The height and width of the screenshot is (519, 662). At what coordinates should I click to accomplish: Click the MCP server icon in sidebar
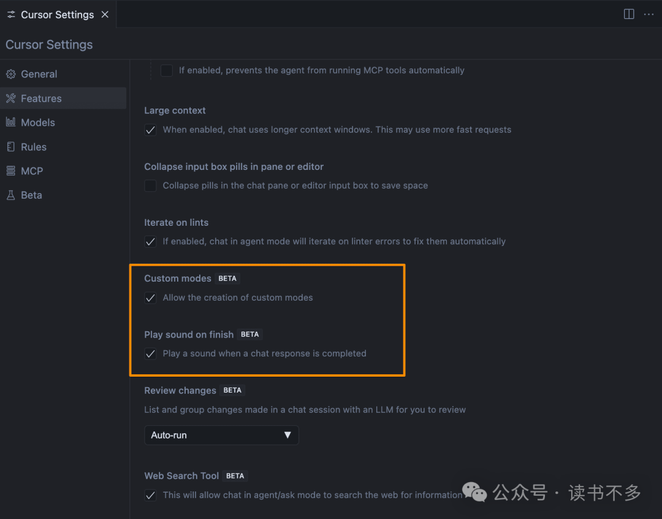(10, 171)
